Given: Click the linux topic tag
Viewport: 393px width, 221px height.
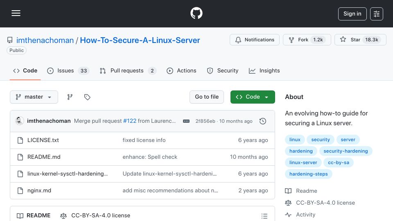Looking at the screenshot, I should click(295, 140).
